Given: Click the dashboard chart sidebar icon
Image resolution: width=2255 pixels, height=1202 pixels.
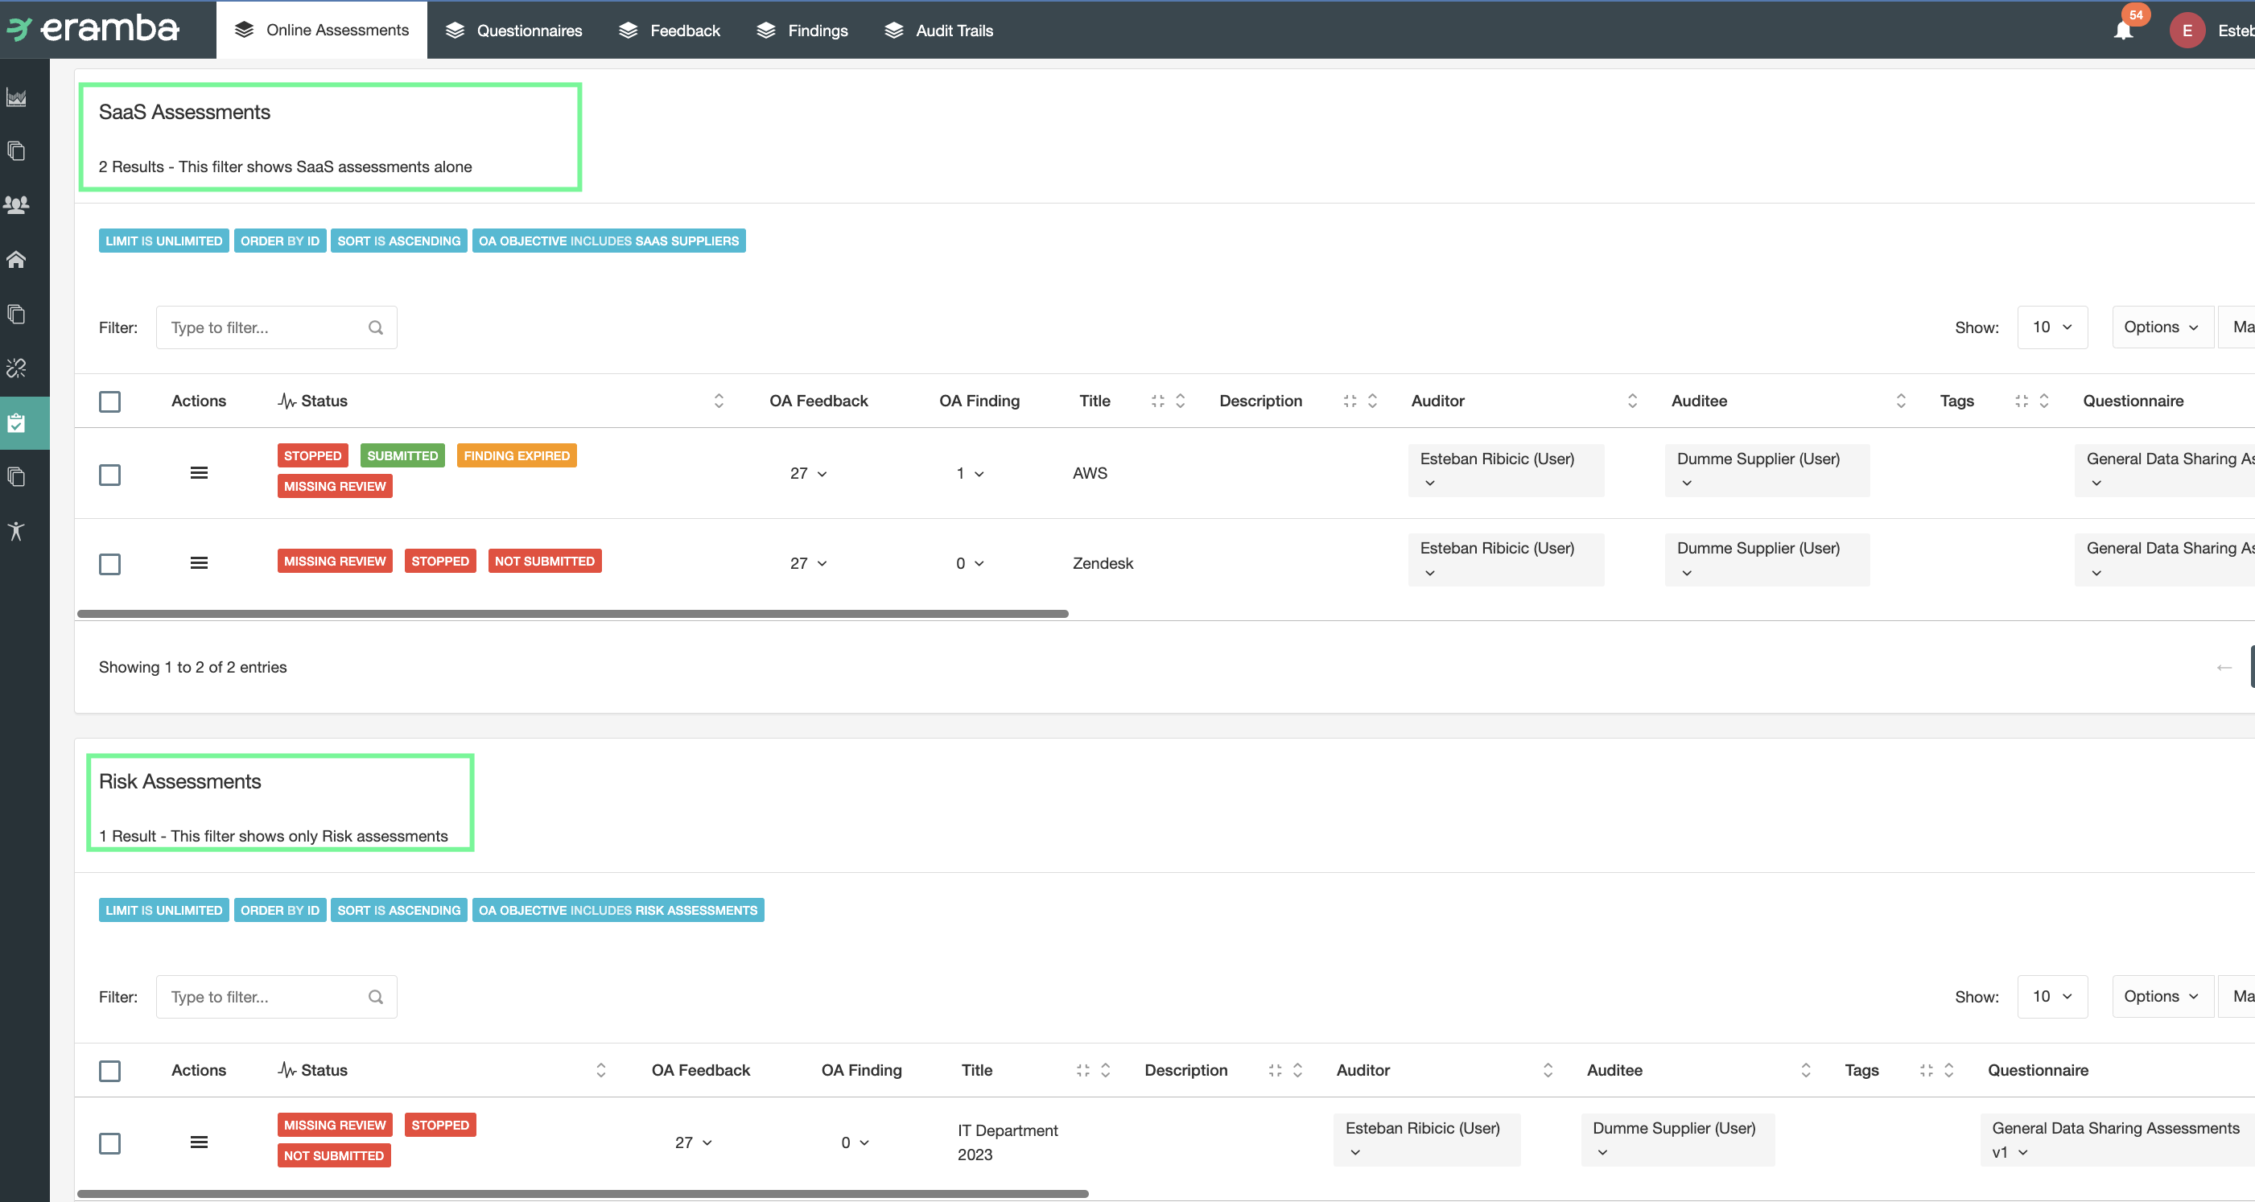Looking at the screenshot, I should [x=16, y=97].
